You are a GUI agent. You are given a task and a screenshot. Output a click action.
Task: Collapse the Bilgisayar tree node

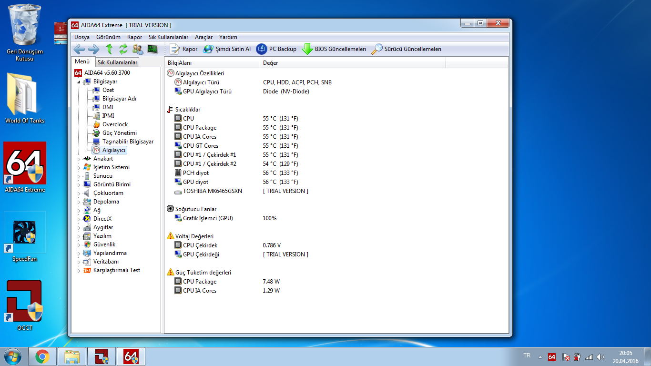pos(79,82)
